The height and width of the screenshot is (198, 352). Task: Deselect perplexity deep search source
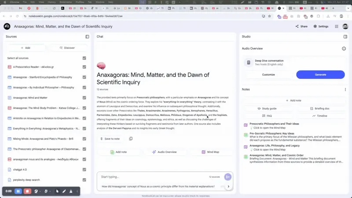pyautogui.click(x=84, y=180)
